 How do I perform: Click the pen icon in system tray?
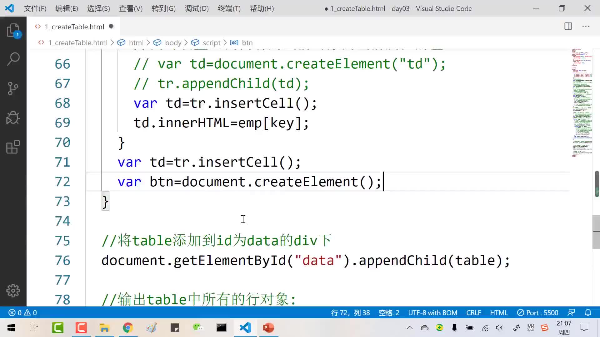[516, 328]
